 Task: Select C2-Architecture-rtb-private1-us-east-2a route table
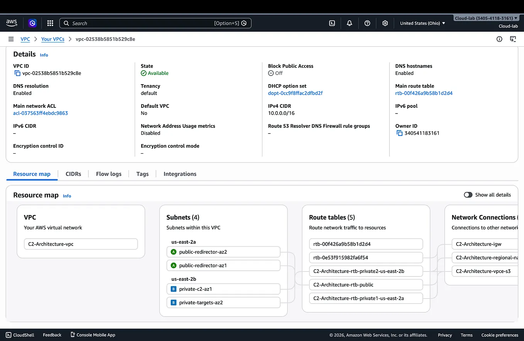coord(366,298)
